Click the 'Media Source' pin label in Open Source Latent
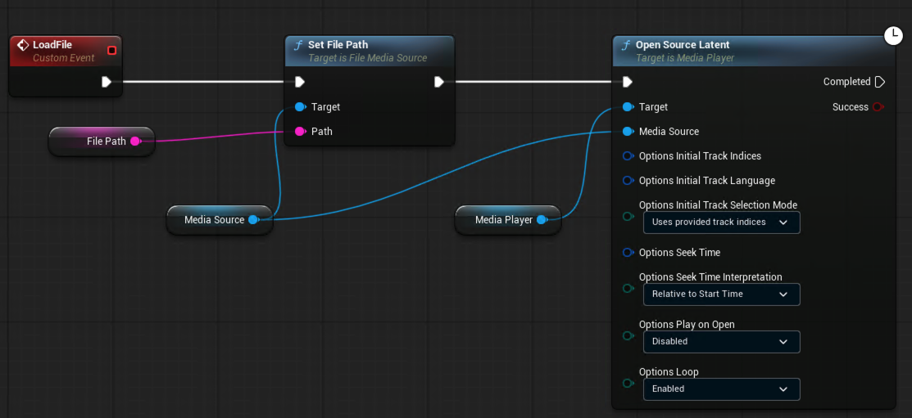Viewport: 912px width, 418px height. point(669,131)
